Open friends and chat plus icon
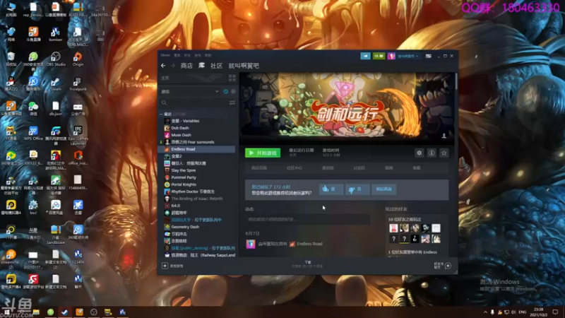The width and height of the screenshot is (565, 318). (448, 266)
